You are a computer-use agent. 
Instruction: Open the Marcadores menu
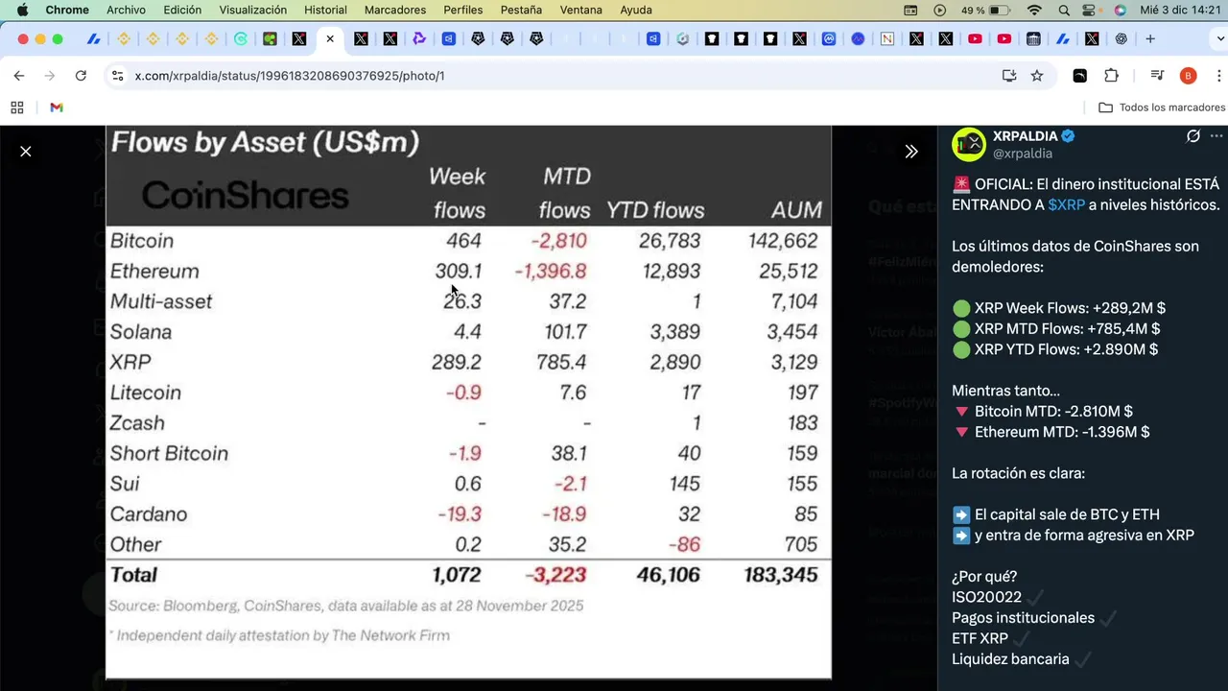click(x=395, y=10)
